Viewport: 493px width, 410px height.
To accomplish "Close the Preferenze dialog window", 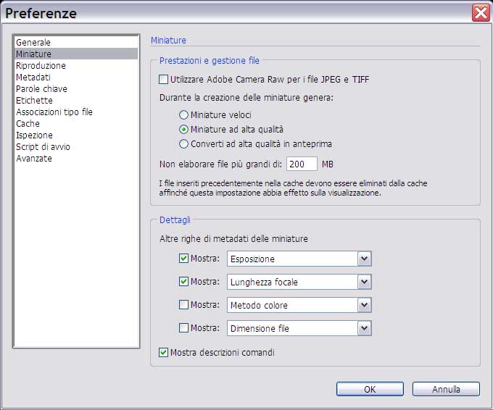I will [x=480, y=12].
